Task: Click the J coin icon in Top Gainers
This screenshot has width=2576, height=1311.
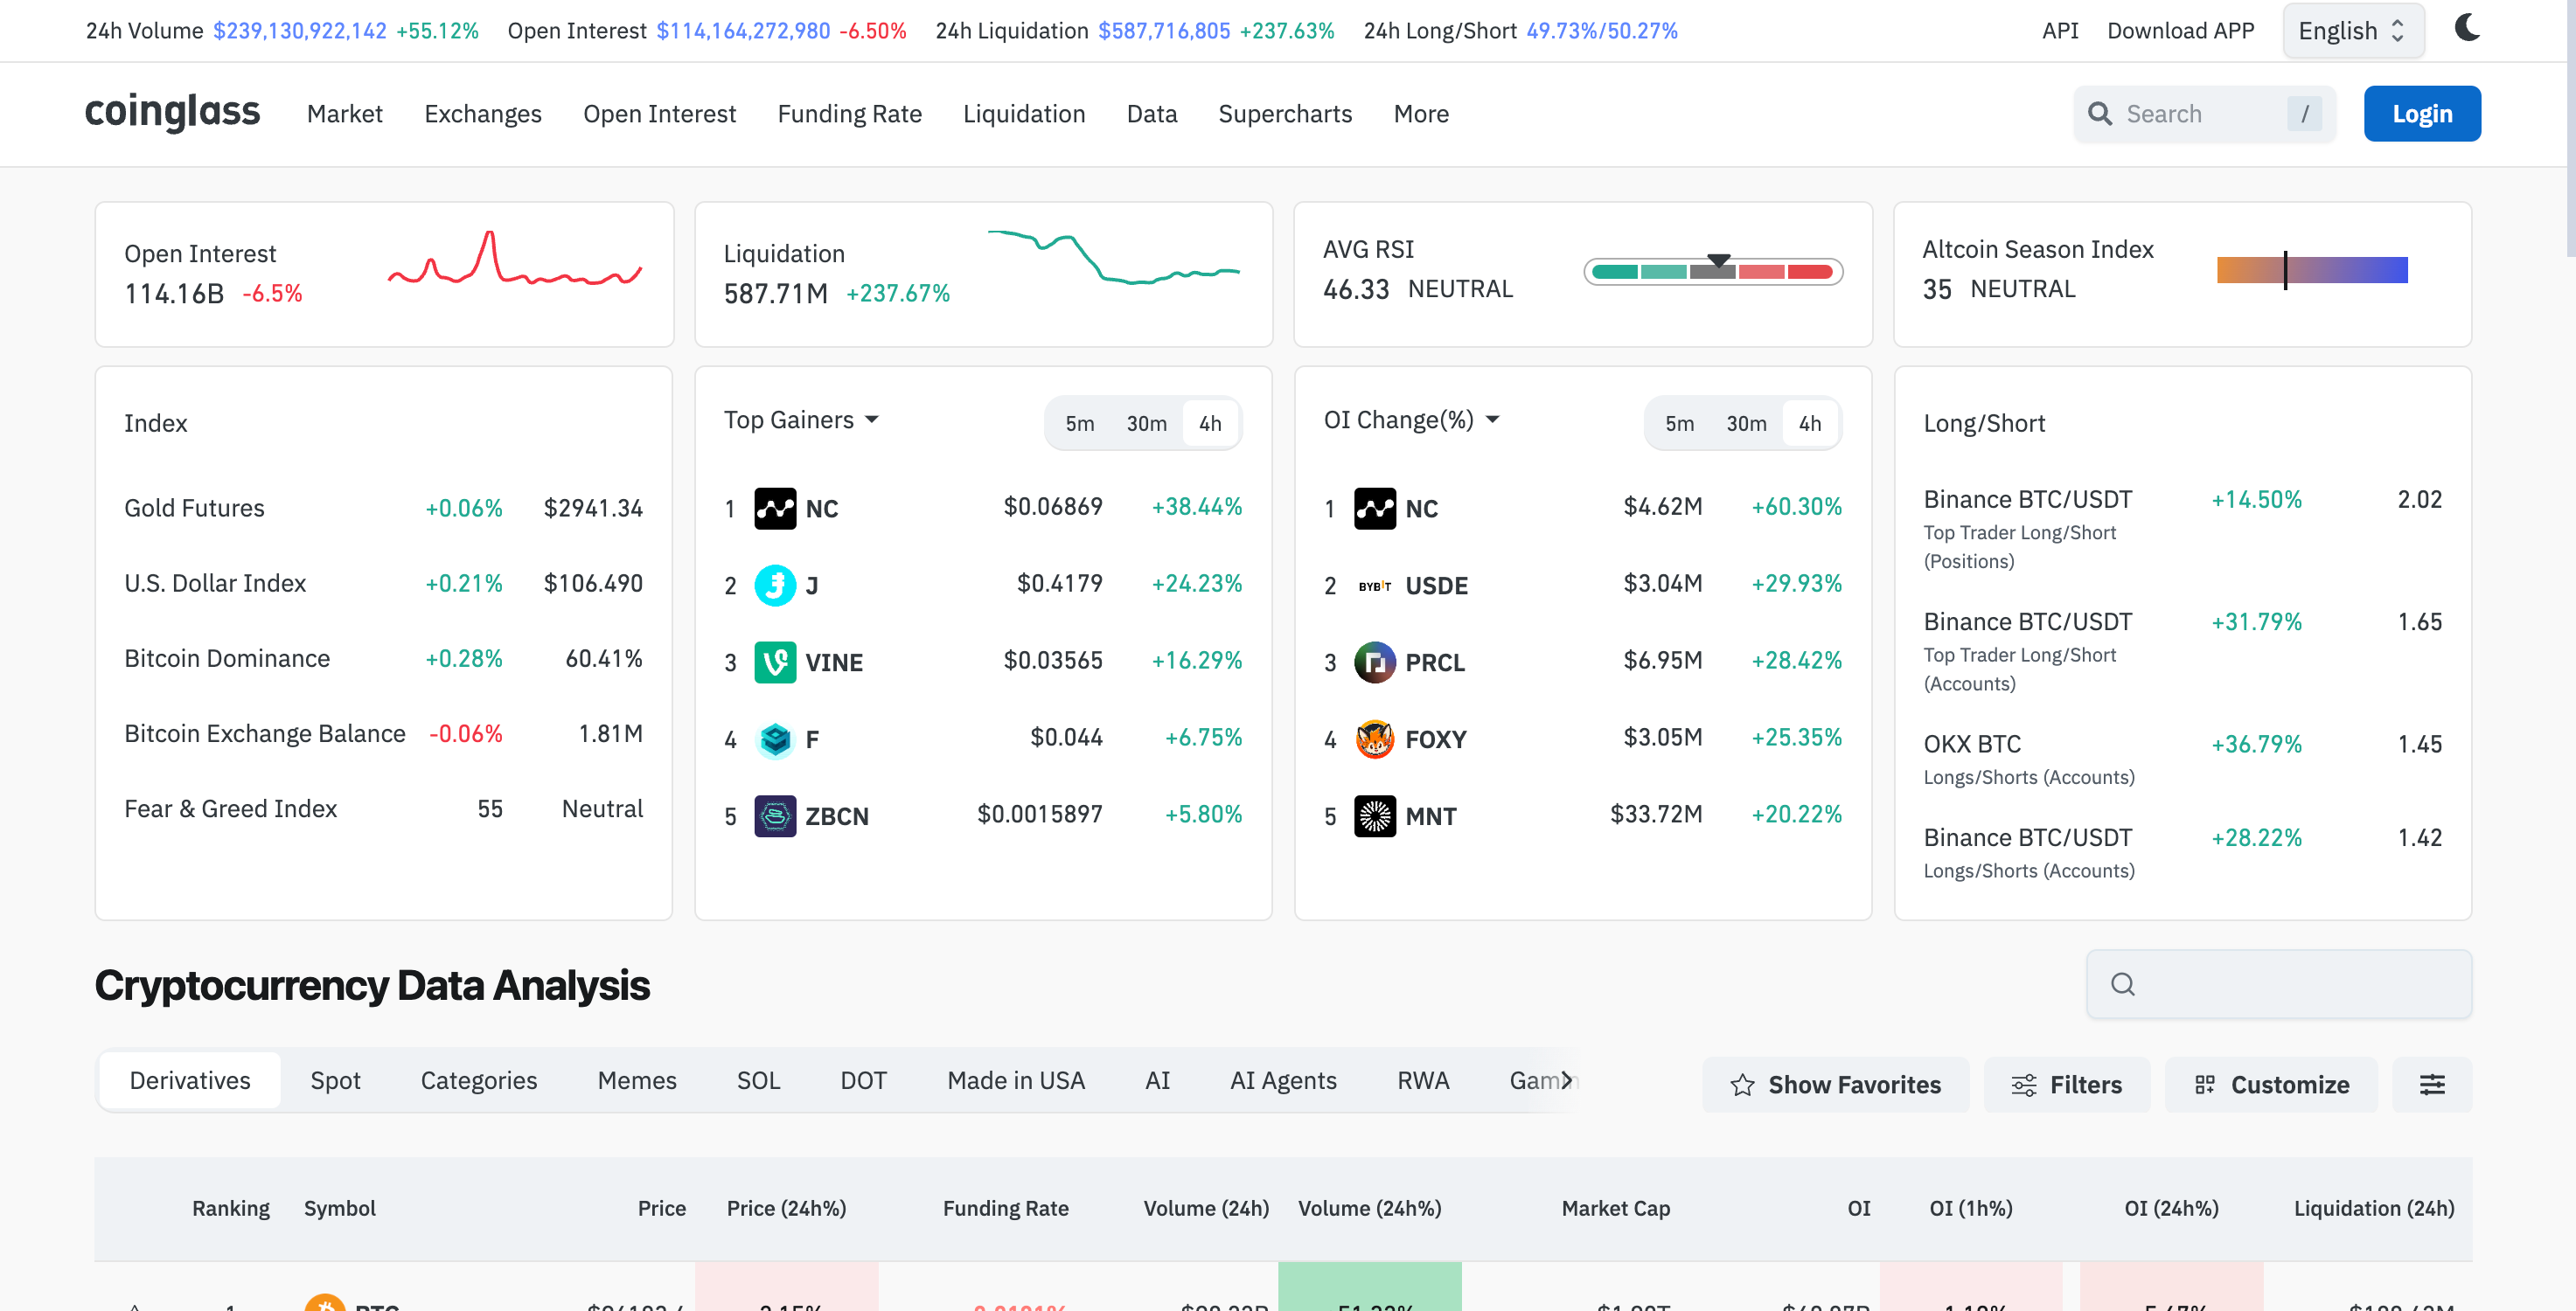Action: coord(775,586)
